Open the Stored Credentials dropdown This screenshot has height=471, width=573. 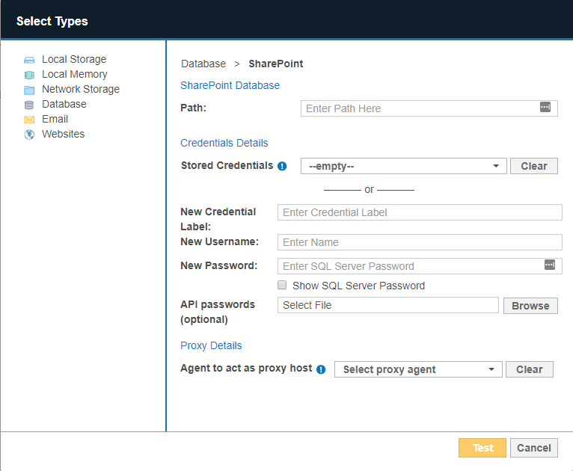403,166
